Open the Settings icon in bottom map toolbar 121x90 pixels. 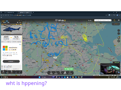[x=51, y=73]
